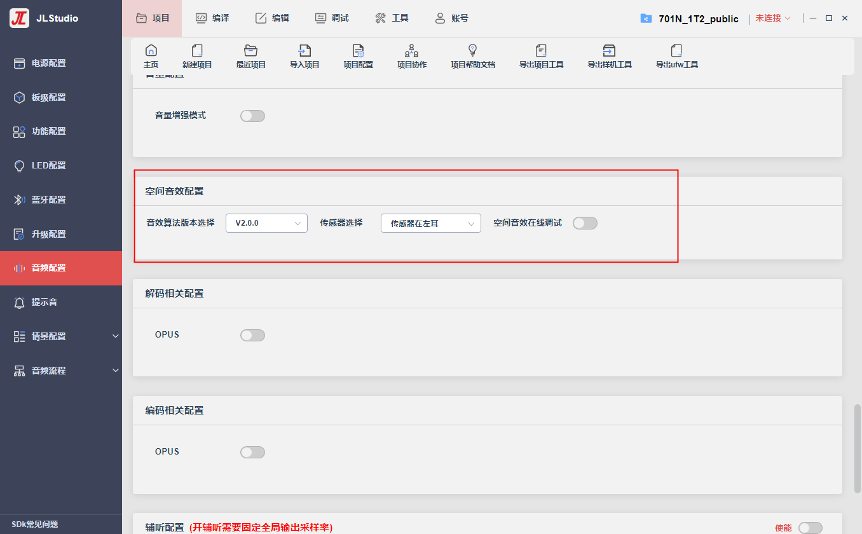The image size is (862, 534).
Task: Click the 导入项目 import project icon
Action: tap(304, 51)
